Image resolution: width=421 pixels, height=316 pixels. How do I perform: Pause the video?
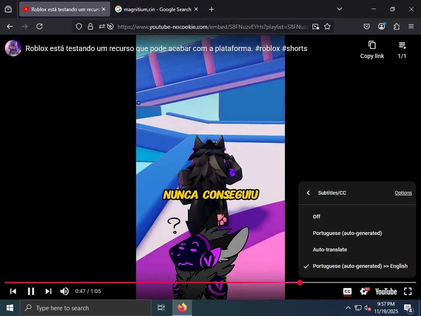point(31,291)
